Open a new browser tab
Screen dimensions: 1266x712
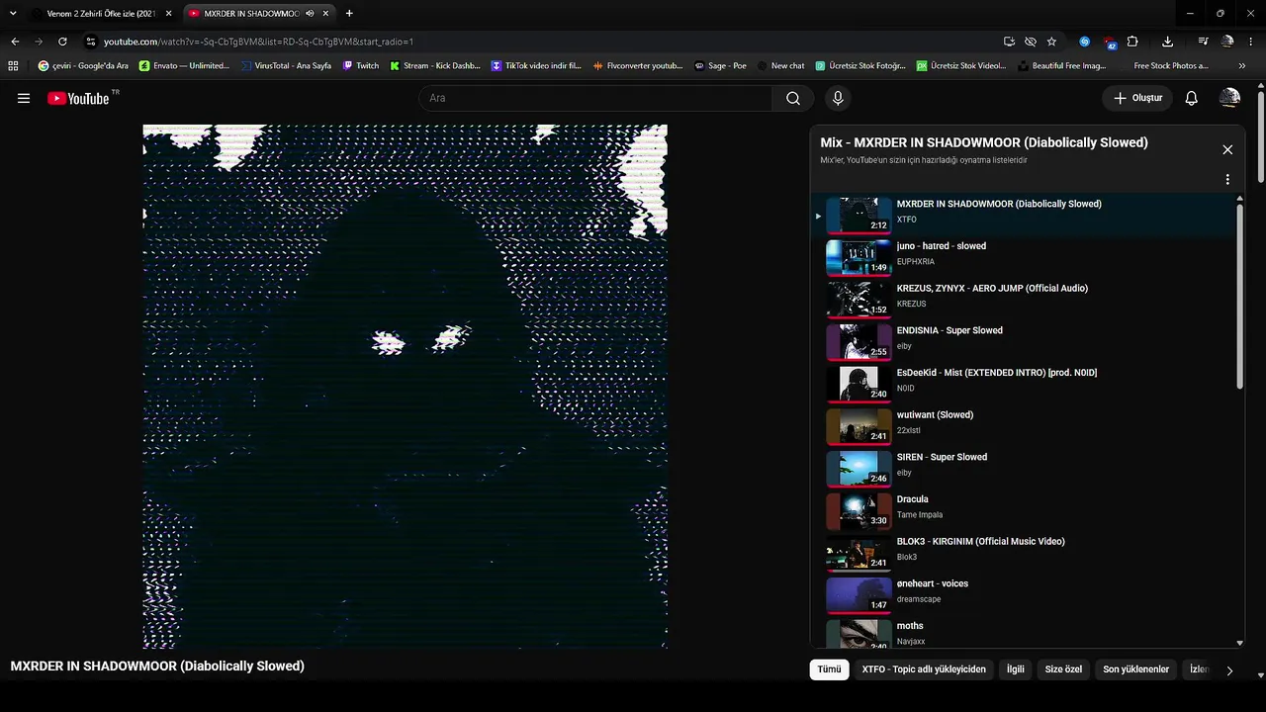tap(349, 14)
